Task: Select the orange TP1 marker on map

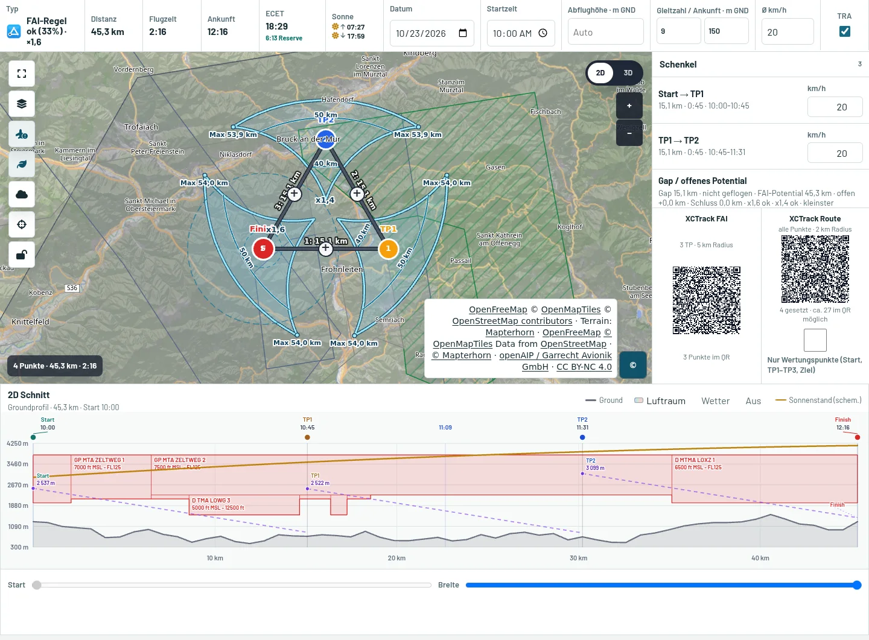Action: click(x=388, y=249)
